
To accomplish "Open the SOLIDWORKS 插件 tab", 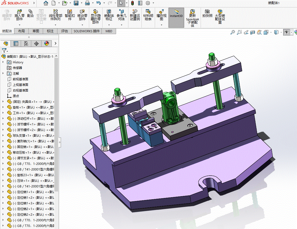I will (87, 31).
